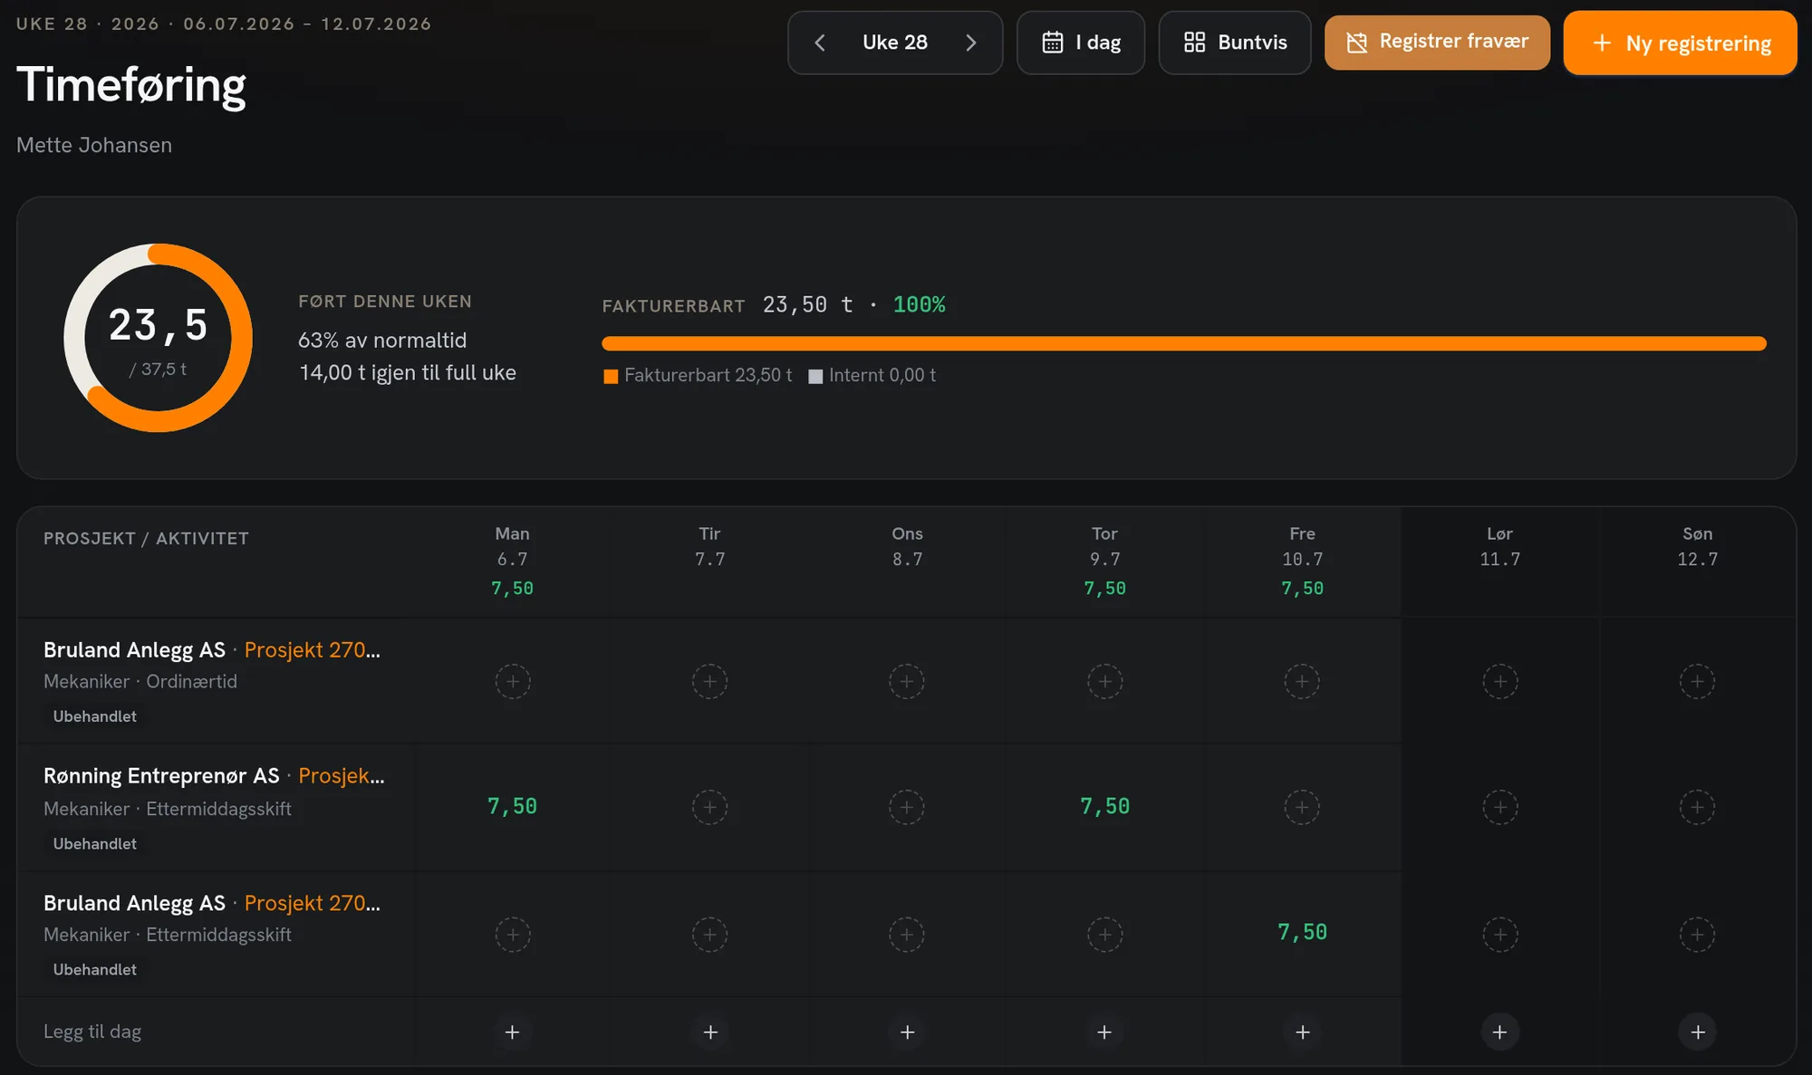Click plus in Legg til dag for Wednesday
The width and height of the screenshot is (1812, 1075).
pyautogui.click(x=907, y=1032)
